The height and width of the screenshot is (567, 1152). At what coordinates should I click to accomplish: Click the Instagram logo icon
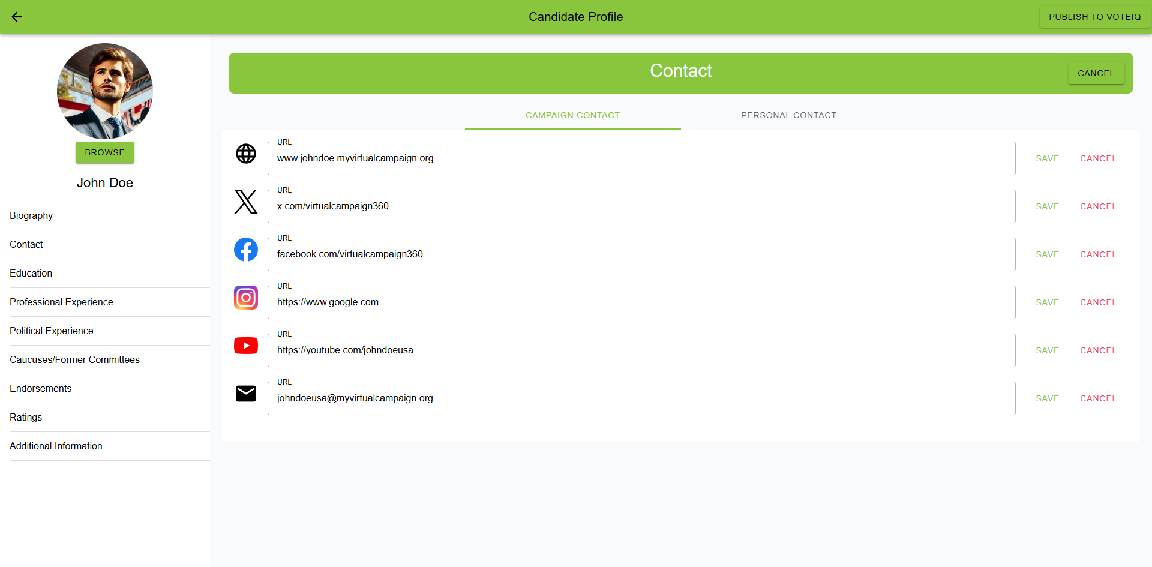pyautogui.click(x=246, y=298)
